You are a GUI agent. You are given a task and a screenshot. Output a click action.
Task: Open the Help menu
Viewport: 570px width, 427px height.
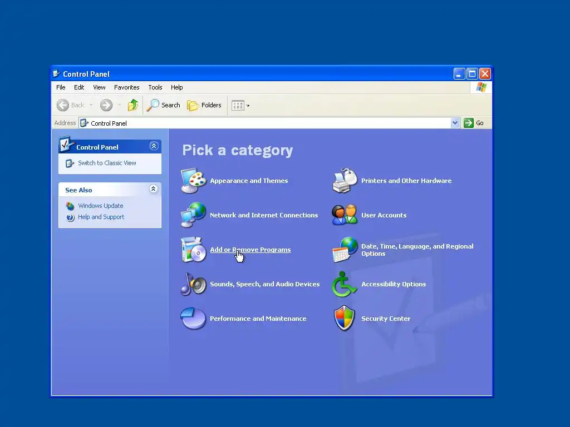176,87
